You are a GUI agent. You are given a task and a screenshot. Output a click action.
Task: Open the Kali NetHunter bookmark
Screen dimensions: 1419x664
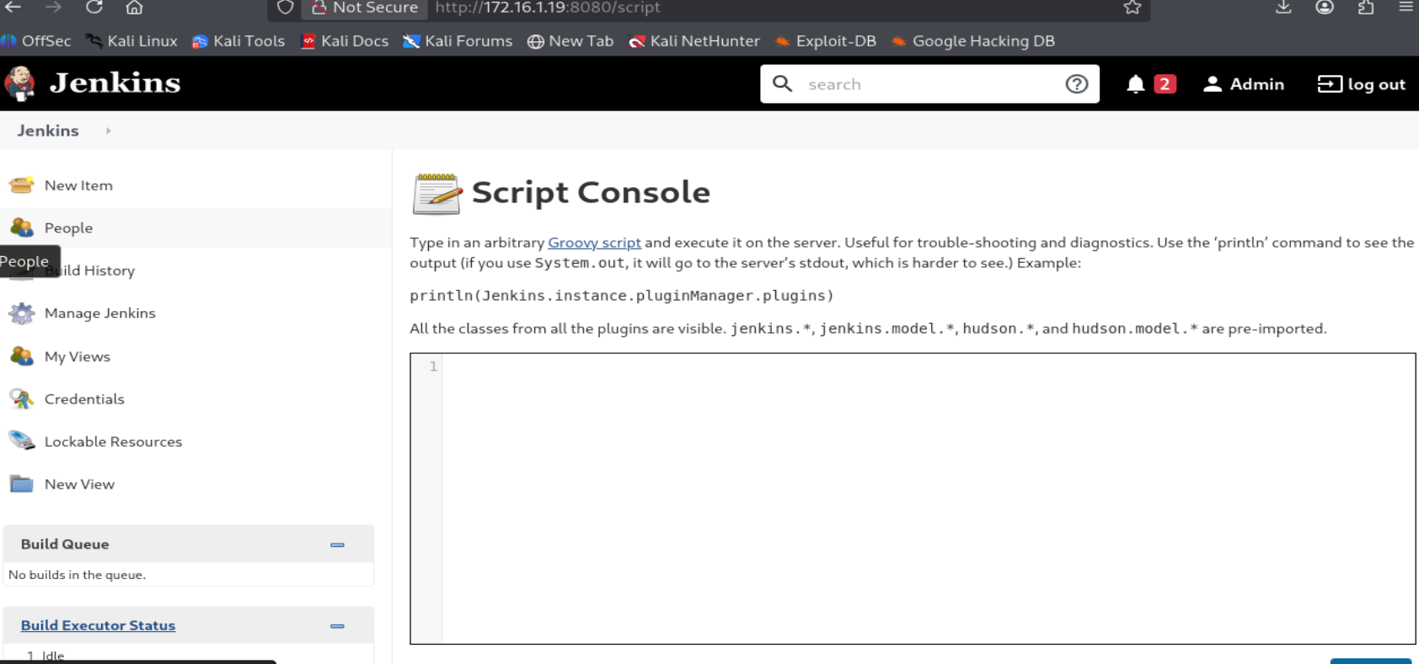tap(694, 40)
